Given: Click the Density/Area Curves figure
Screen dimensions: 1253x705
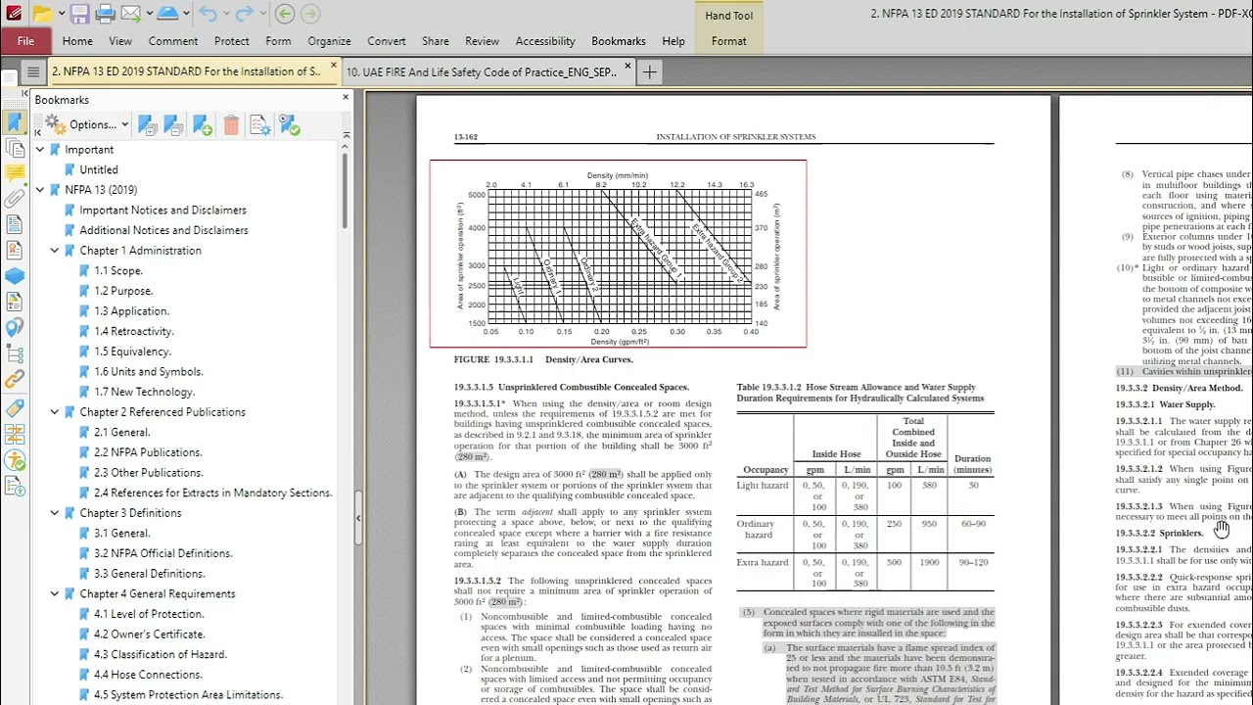Looking at the screenshot, I should coord(618,254).
